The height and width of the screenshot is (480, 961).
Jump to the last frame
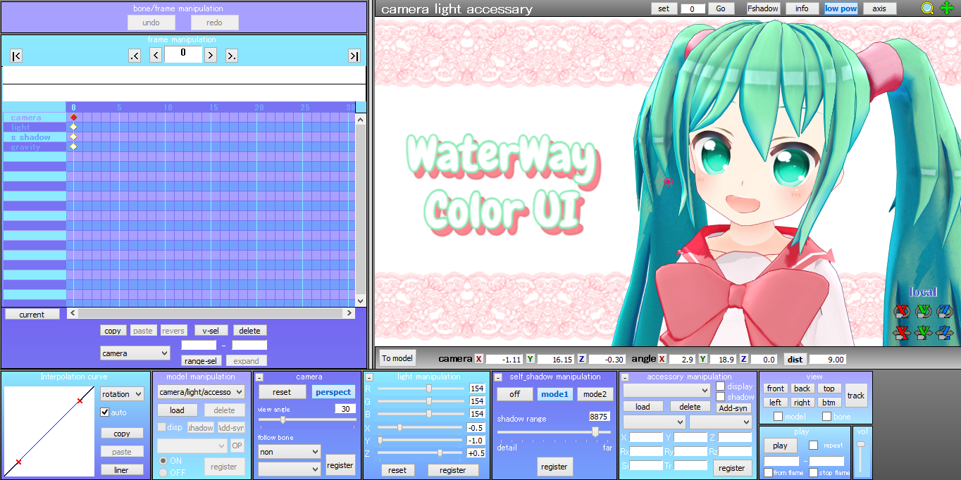coord(354,56)
